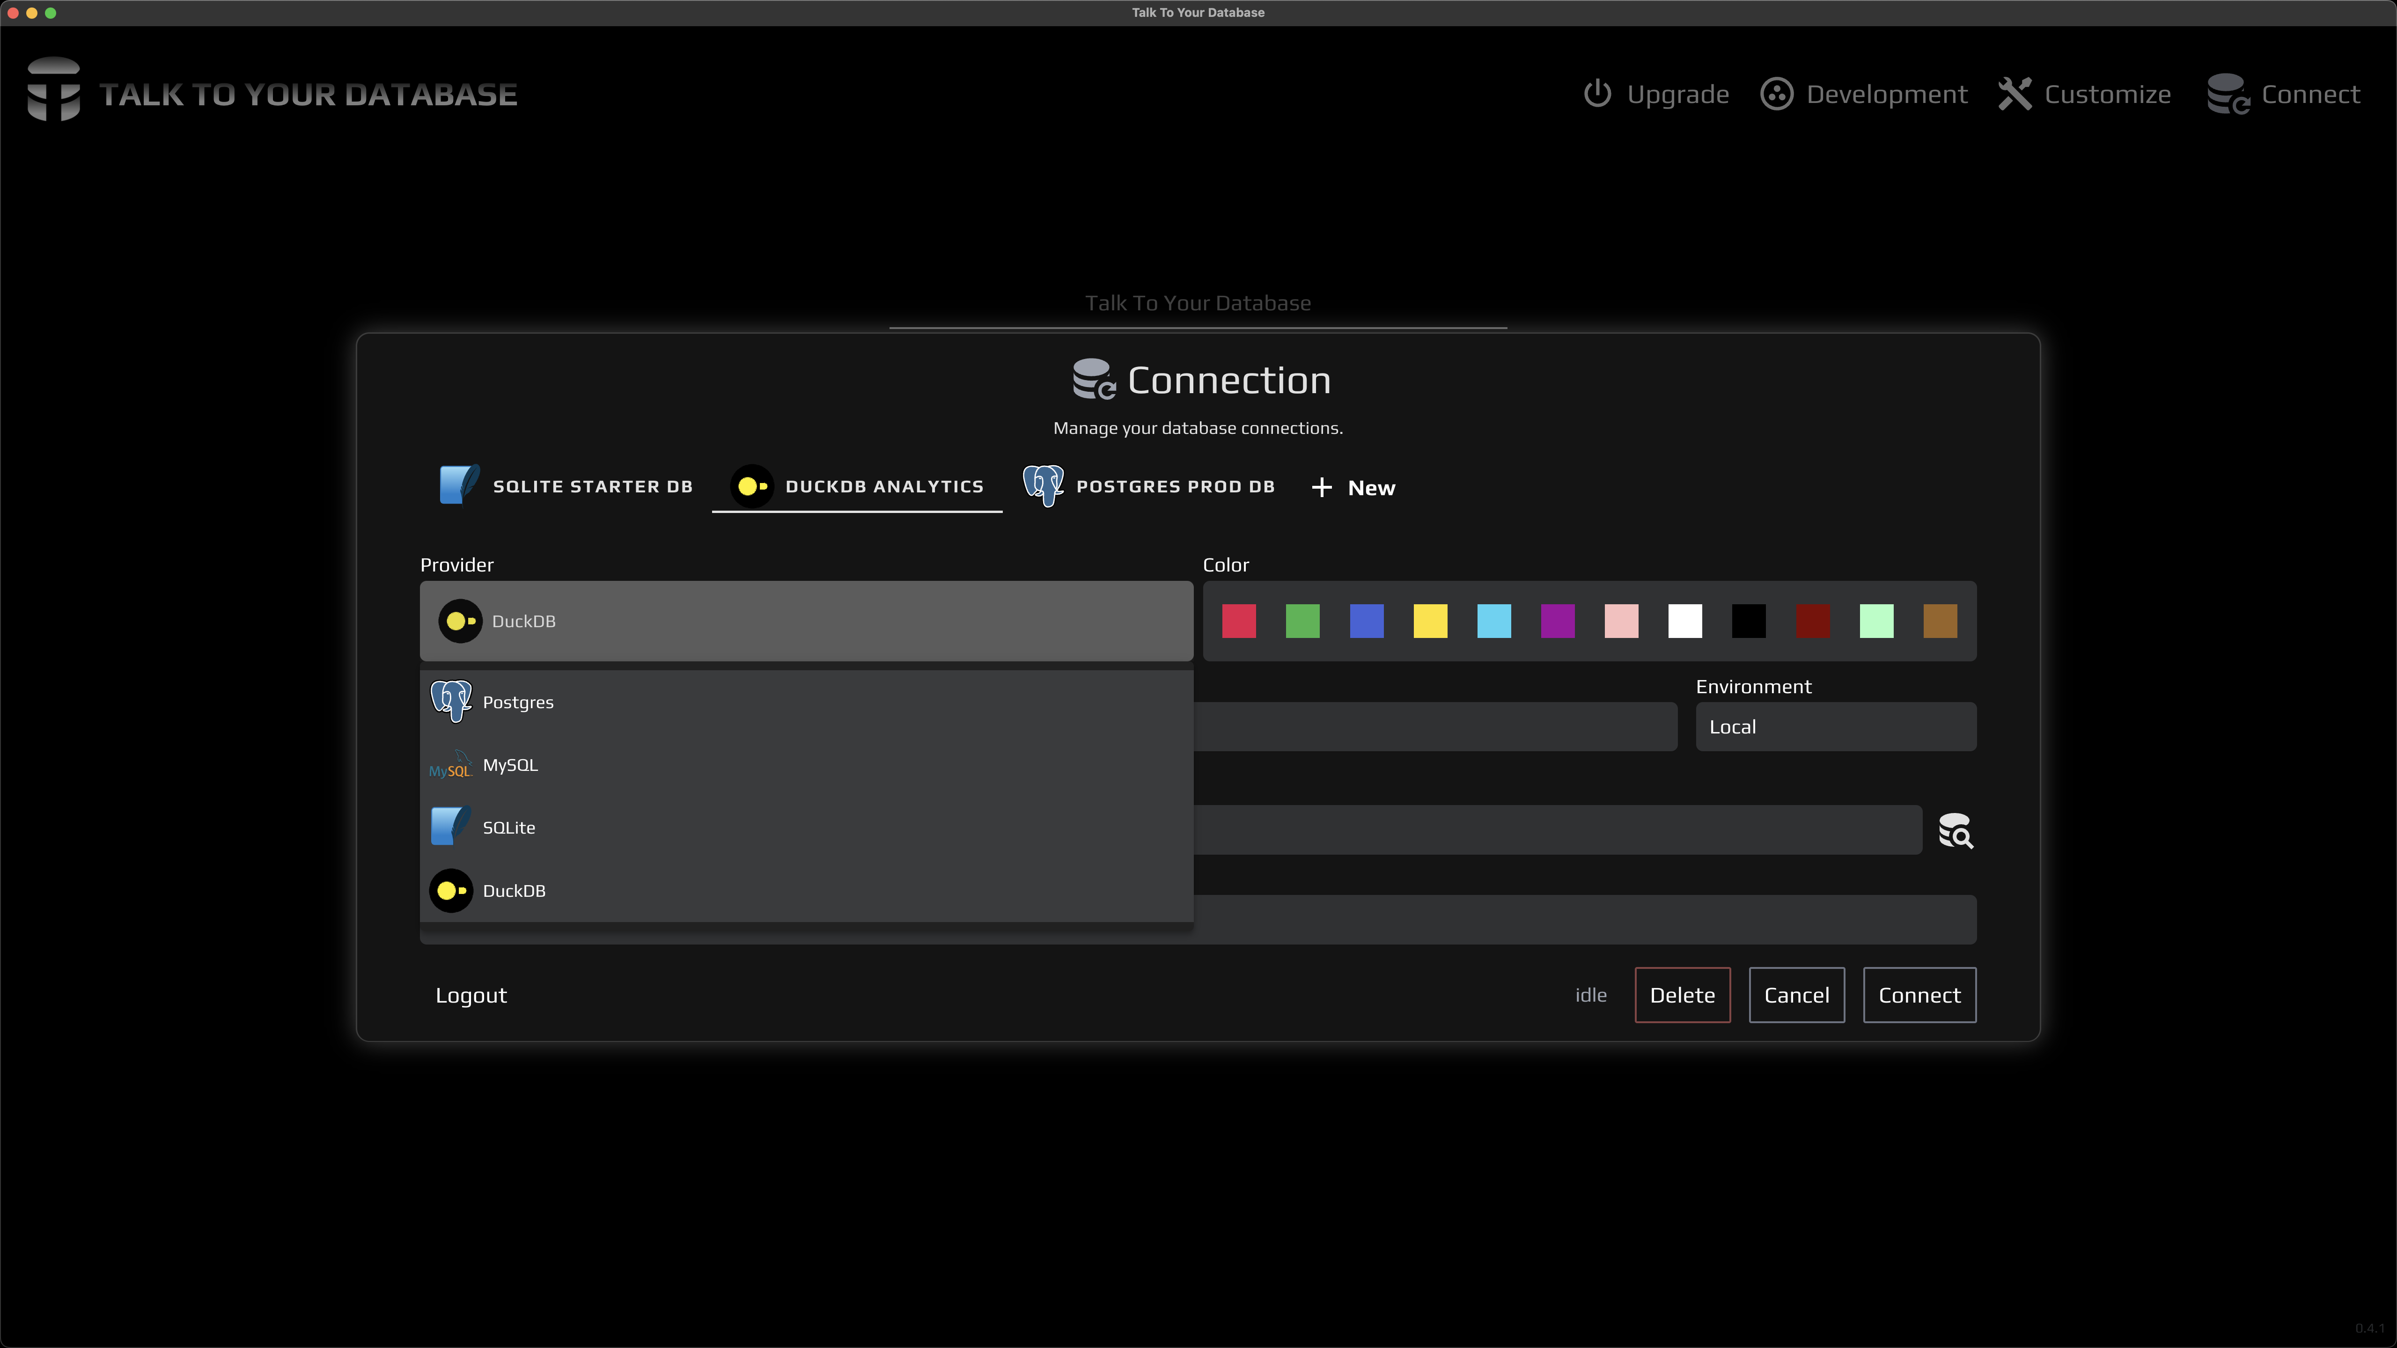
Task: Pick the light cyan color swatch
Action: pyautogui.click(x=1493, y=621)
